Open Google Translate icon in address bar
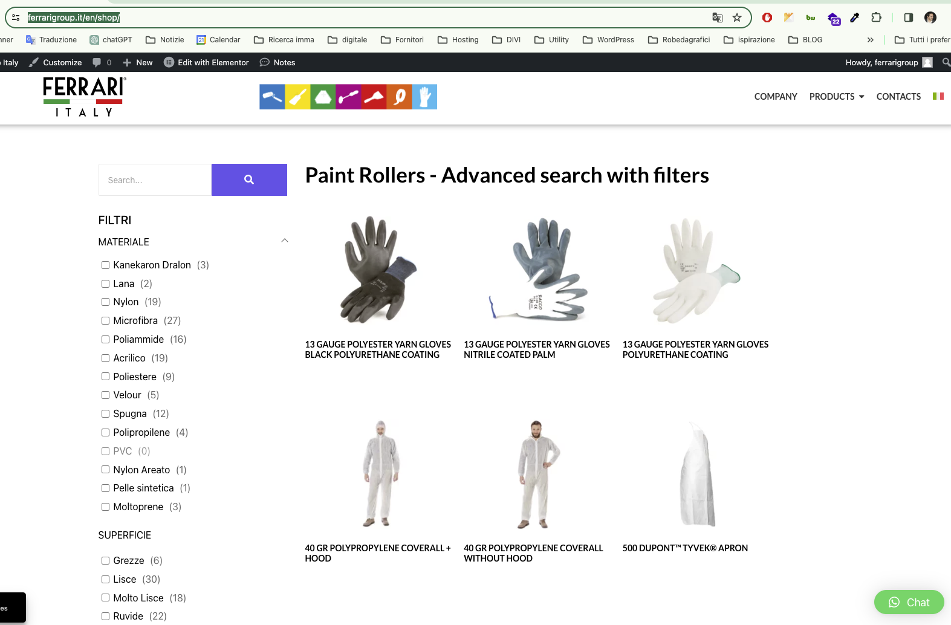Viewport: 951px width, 625px height. [x=718, y=18]
